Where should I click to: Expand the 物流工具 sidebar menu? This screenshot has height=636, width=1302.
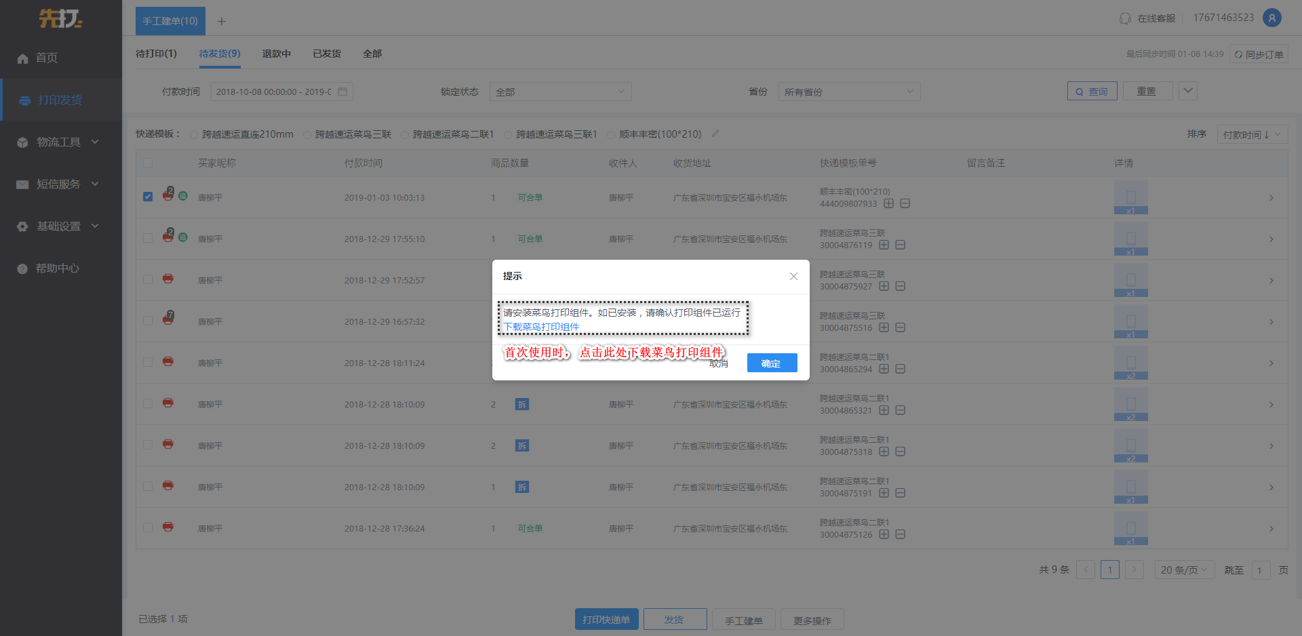point(61,142)
